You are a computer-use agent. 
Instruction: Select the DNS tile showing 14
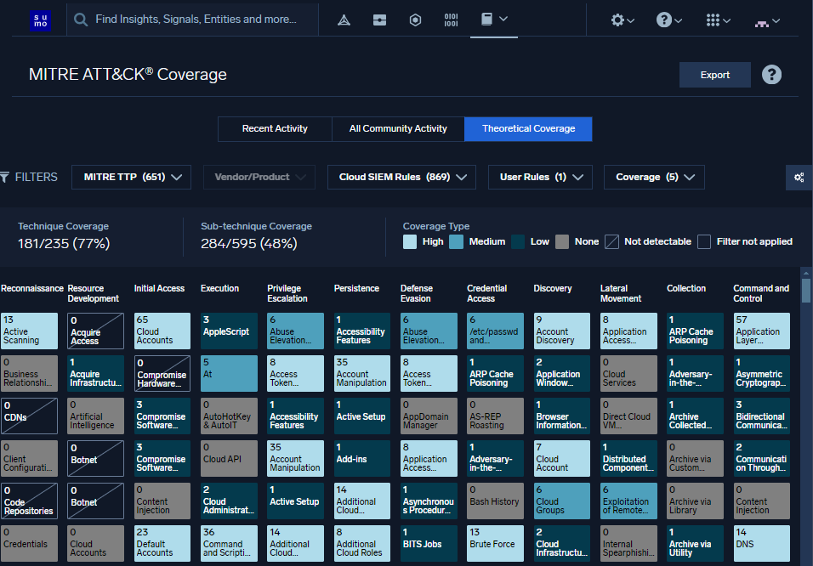point(762,543)
